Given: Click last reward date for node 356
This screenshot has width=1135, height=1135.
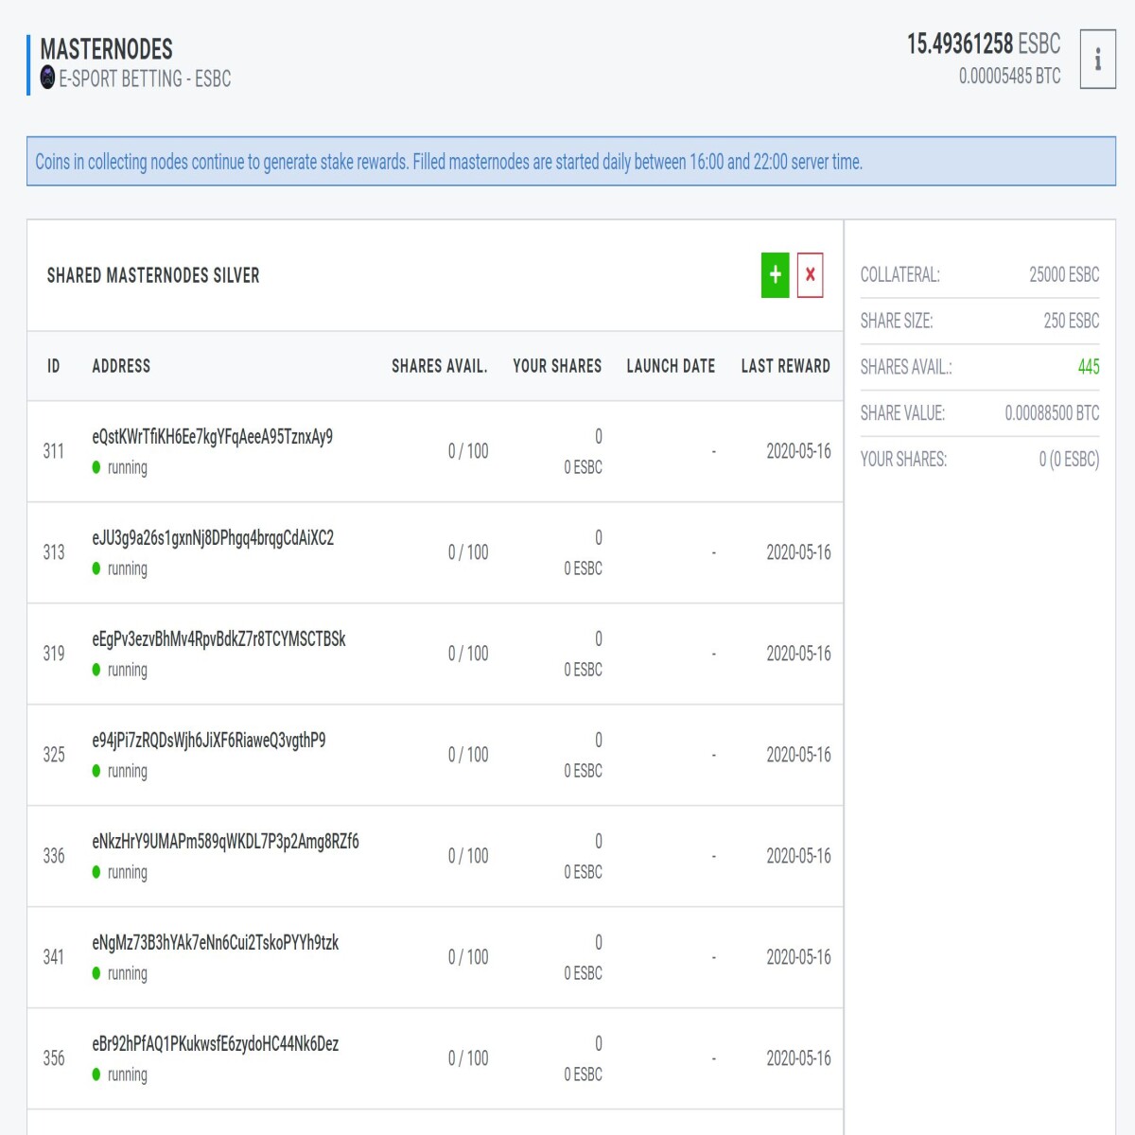Looking at the screenshot, I should [798, 1058].
